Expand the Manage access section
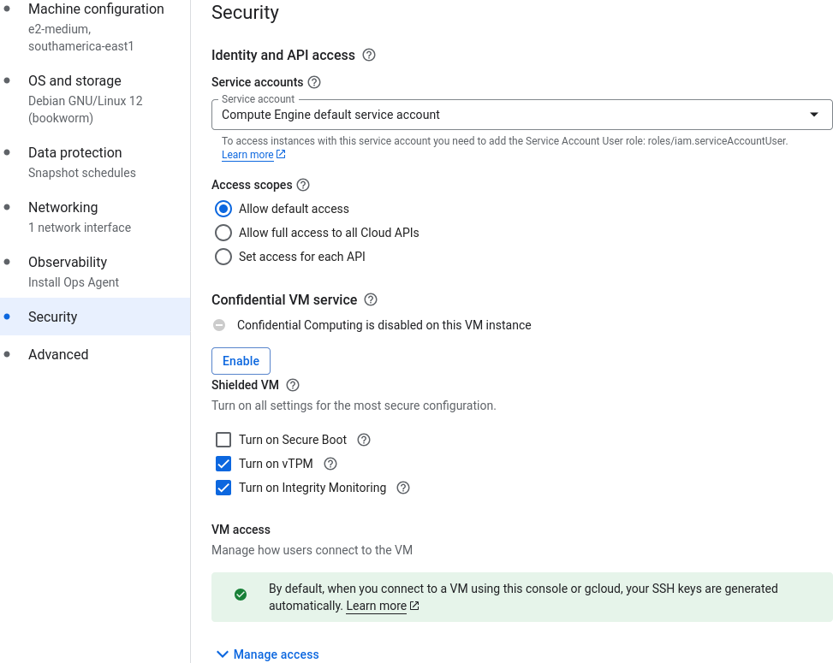Image resolution: width=833 pixels, height=663 pixels. point(266,654)
